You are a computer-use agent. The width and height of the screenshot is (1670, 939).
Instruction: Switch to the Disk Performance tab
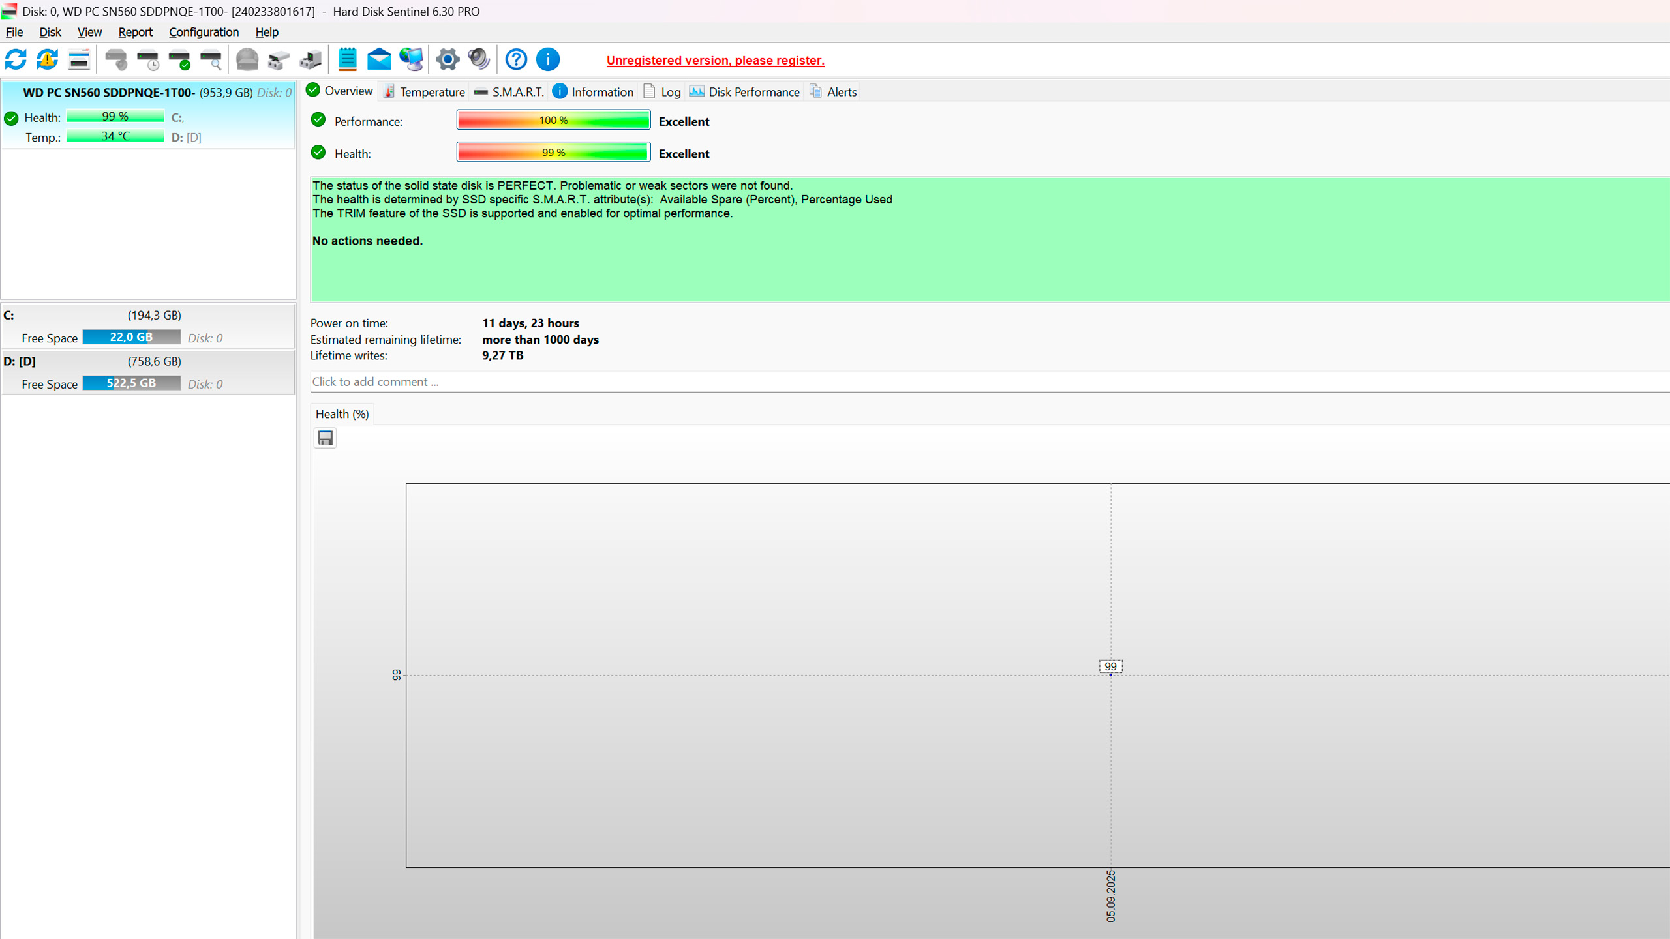tap(745, 92)
